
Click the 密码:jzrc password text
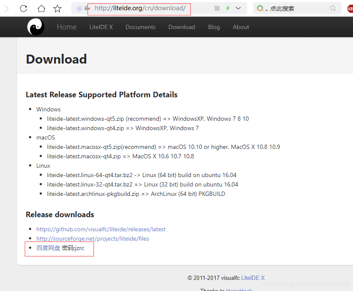[x=73, y=248]
